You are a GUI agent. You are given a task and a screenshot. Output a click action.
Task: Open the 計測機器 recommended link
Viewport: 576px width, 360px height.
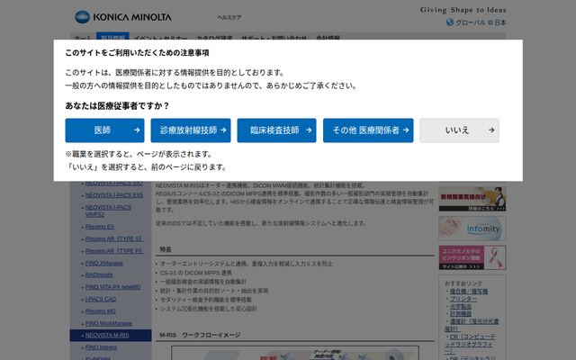[461, 314]
